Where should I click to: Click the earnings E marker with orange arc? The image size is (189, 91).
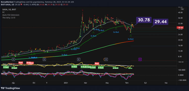coord(106,59)
